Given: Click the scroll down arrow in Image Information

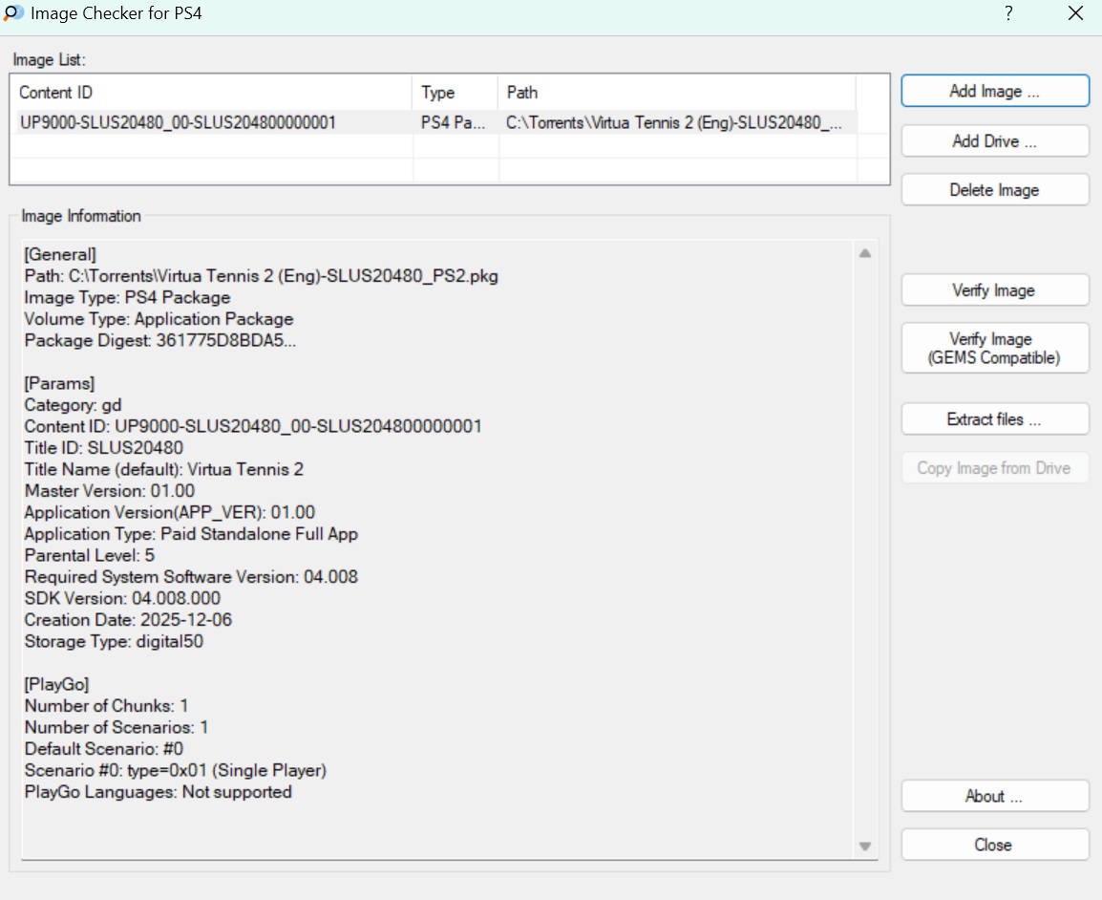Looking at the screenshot, I should coord(864,846).
